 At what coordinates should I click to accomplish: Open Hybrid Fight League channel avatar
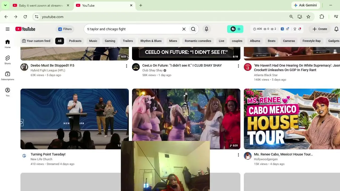(24, 67)
